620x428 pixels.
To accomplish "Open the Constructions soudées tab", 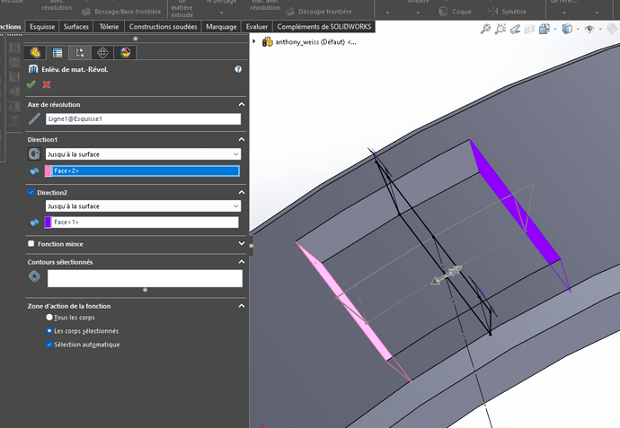I will pos(164,27).
